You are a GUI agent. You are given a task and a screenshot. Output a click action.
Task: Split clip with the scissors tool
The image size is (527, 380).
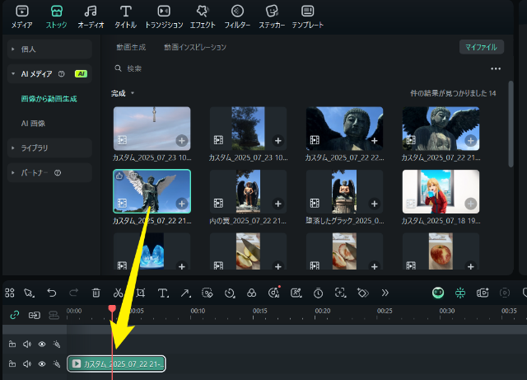(118, 293)
